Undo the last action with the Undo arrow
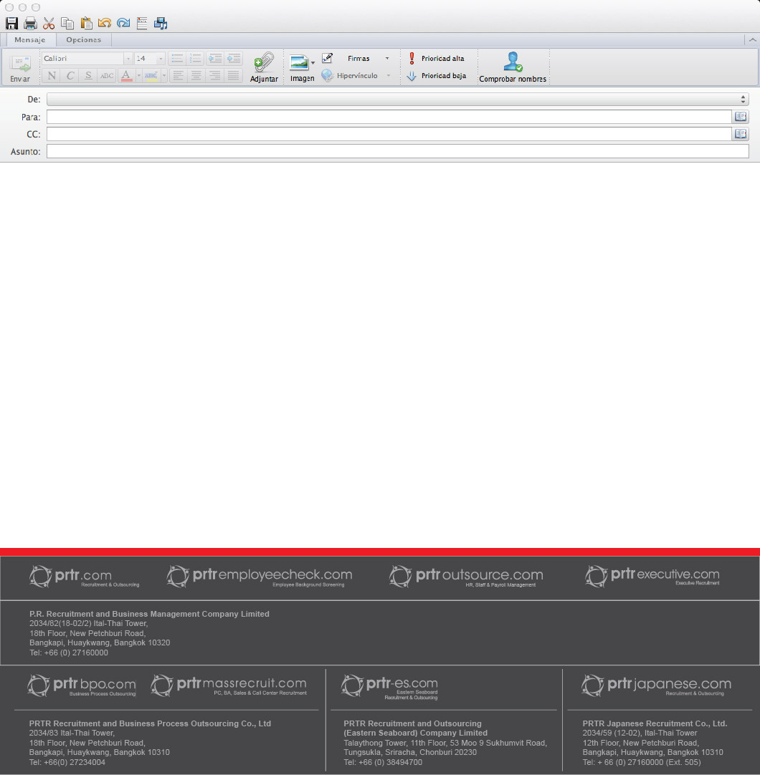760x775 pixels. (x=105, y=24)
